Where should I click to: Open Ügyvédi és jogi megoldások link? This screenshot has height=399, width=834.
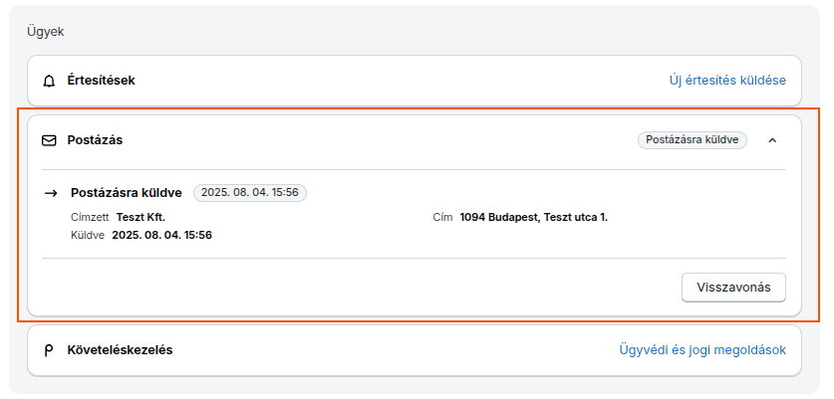(x=702, y=350)
